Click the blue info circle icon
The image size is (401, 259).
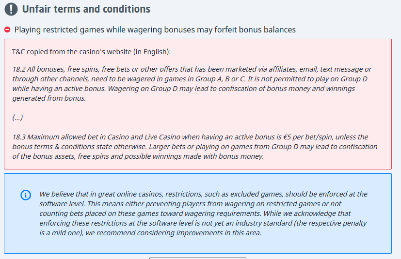[x=26, y=195]
